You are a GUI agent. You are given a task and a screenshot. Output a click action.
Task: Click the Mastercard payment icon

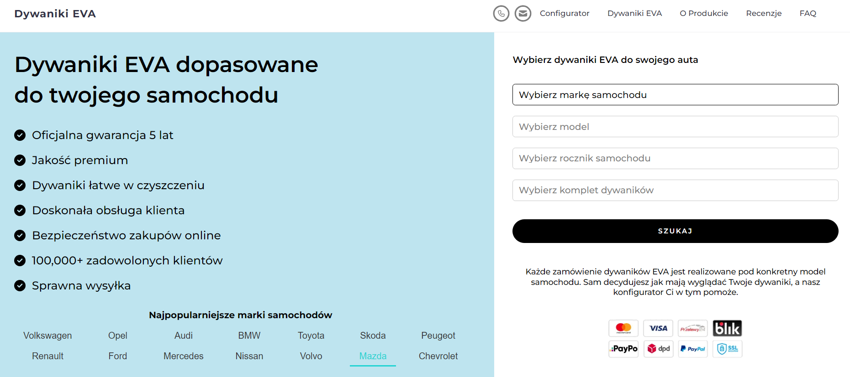(623, 328)
